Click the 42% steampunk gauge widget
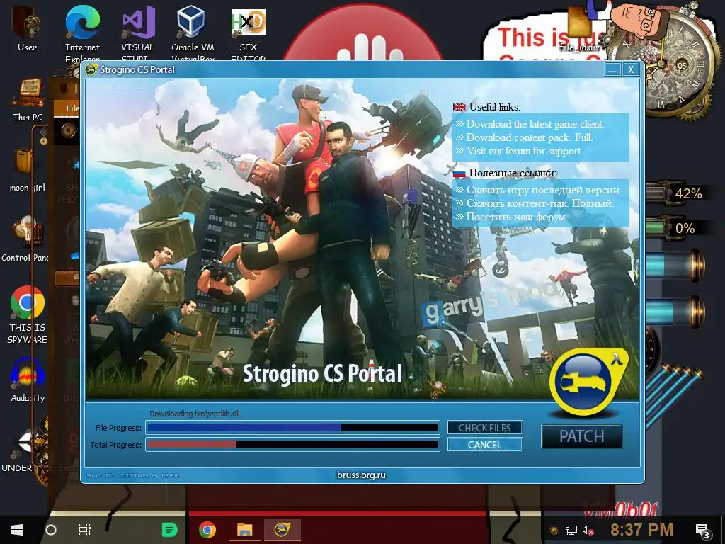Screen dimensions: 725x544 point(678,194)
